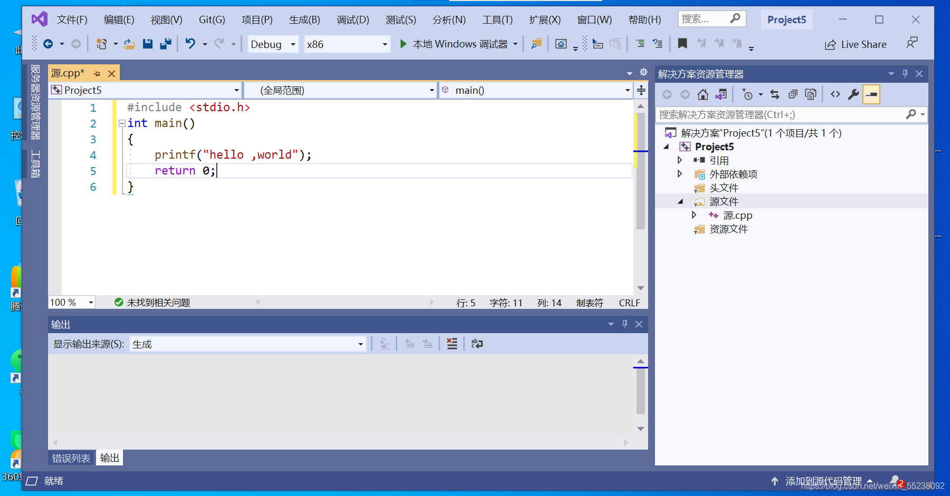Open the x86 platform dropdown
Image resolution: width=950 pixels, height=496 pixels.
tap(347, 44)
